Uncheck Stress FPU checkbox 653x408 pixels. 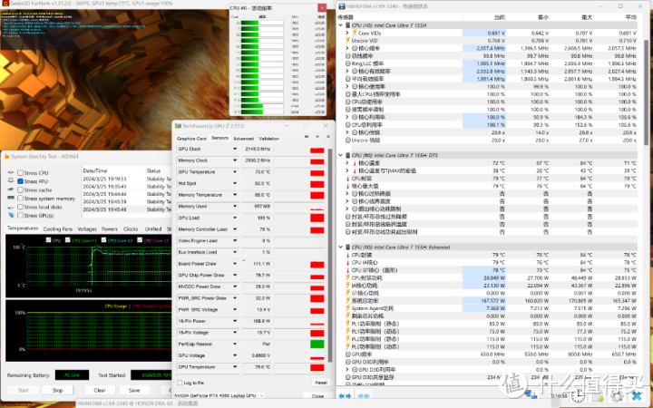(x=20, y=181)
